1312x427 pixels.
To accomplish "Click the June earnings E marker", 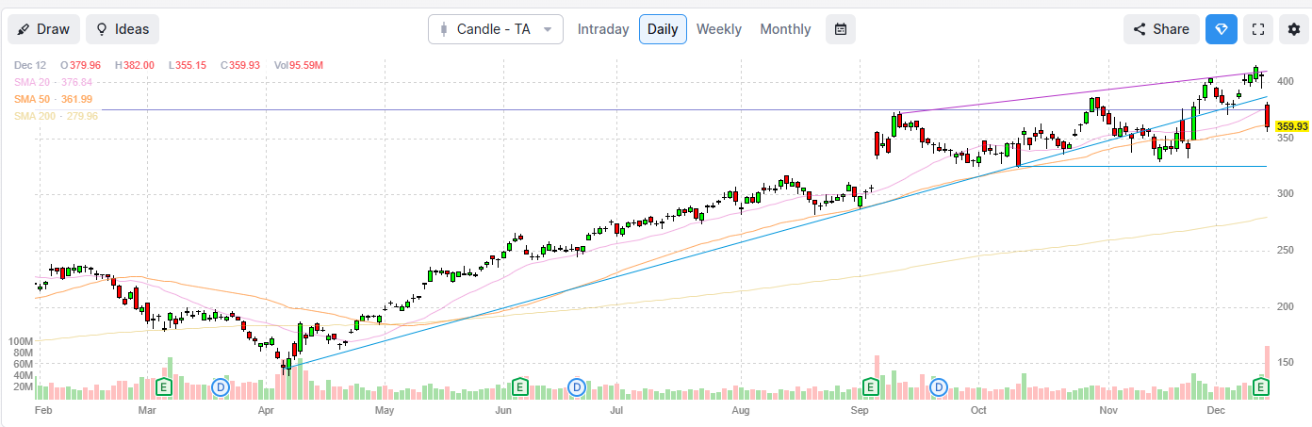I will point(519,386).
